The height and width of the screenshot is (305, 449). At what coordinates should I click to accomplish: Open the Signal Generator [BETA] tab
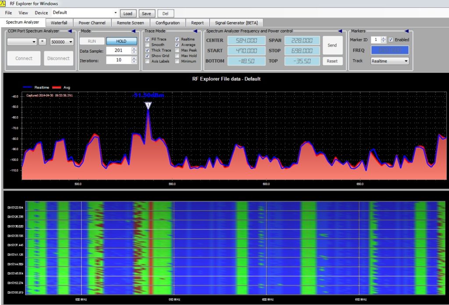pyautogui.click(x=236, y=23)
